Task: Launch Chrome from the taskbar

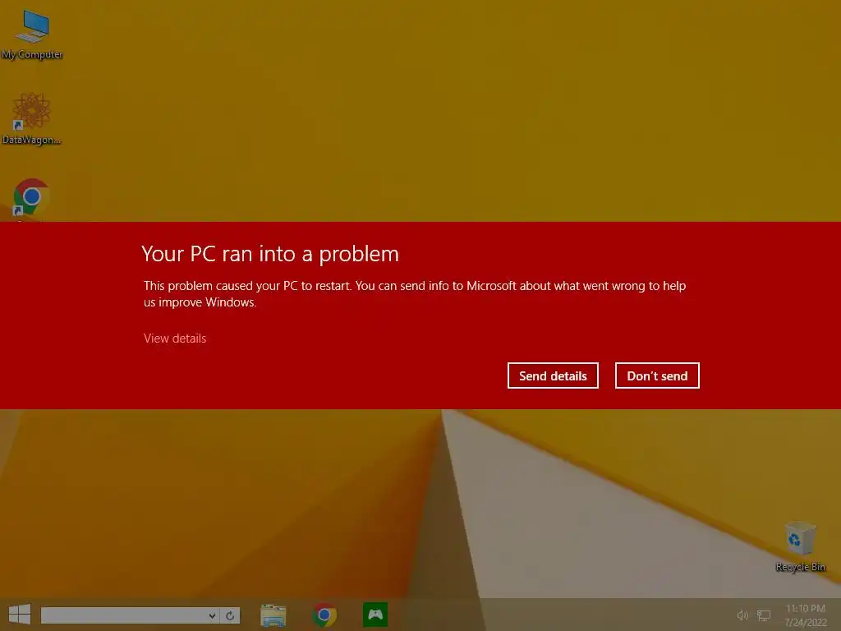Action: click(324, 615)
